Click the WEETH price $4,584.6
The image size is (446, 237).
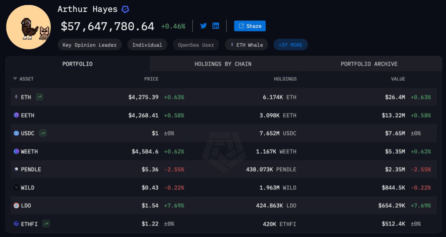pos(145,151)
